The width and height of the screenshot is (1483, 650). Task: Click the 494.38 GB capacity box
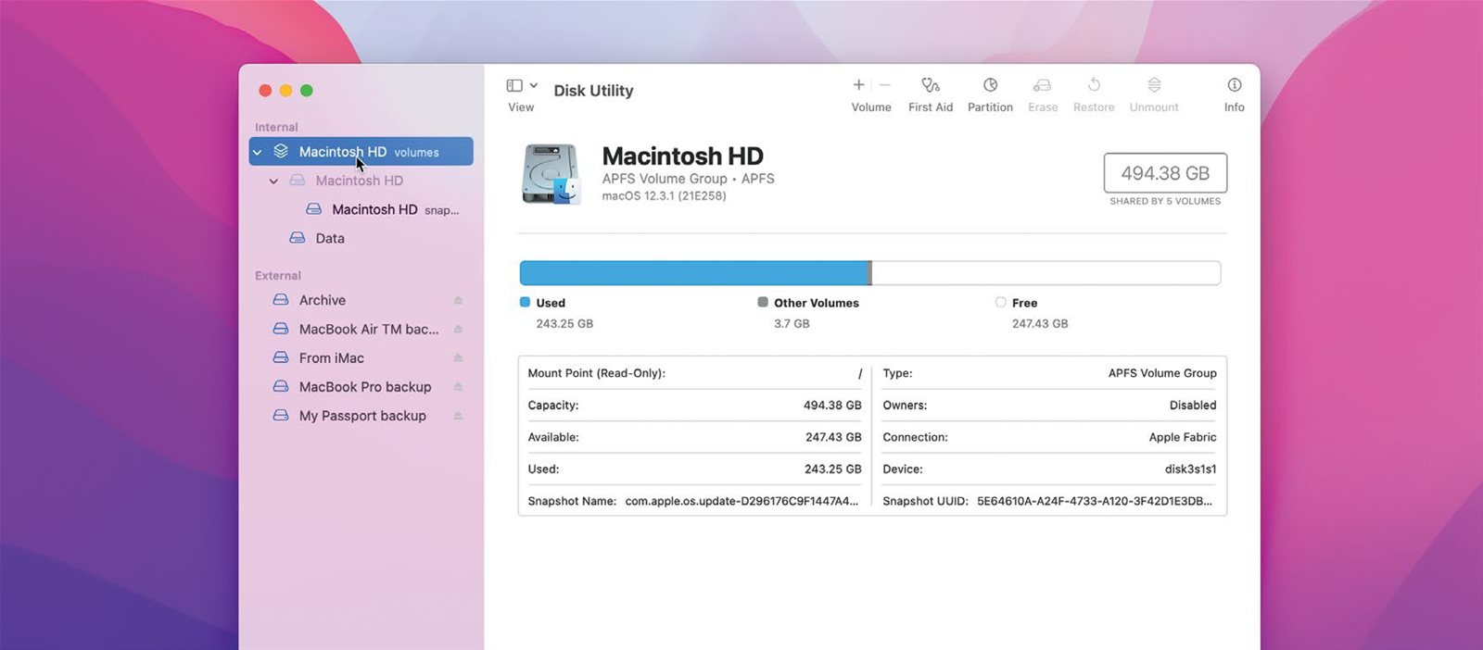pyautogui.click(x=1165, y=173)
